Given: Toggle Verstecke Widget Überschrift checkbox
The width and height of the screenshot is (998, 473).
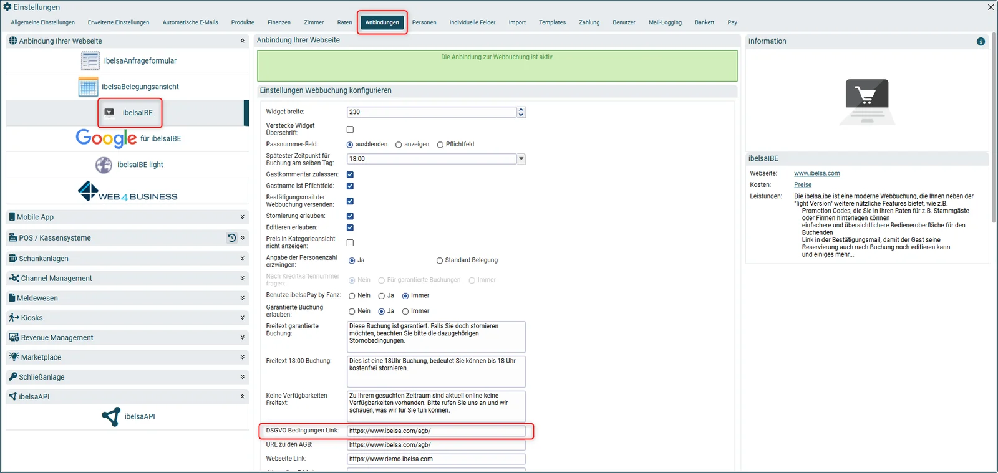Looking at the screenshot, I should click(x=350, y=130).
